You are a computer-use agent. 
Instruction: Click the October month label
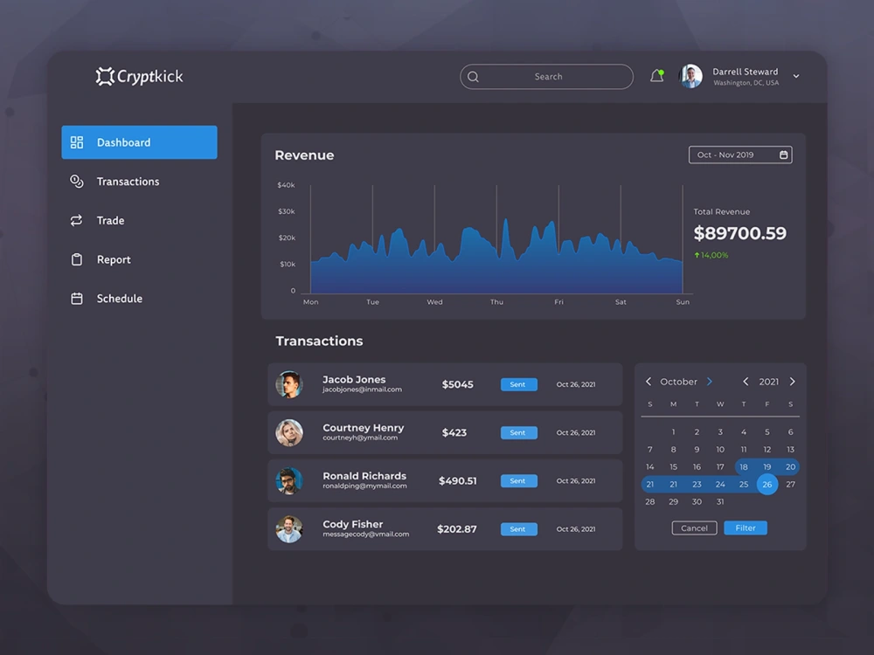[678, 382]
